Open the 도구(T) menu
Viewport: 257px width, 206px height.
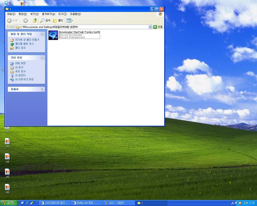(x=62, y=14)
